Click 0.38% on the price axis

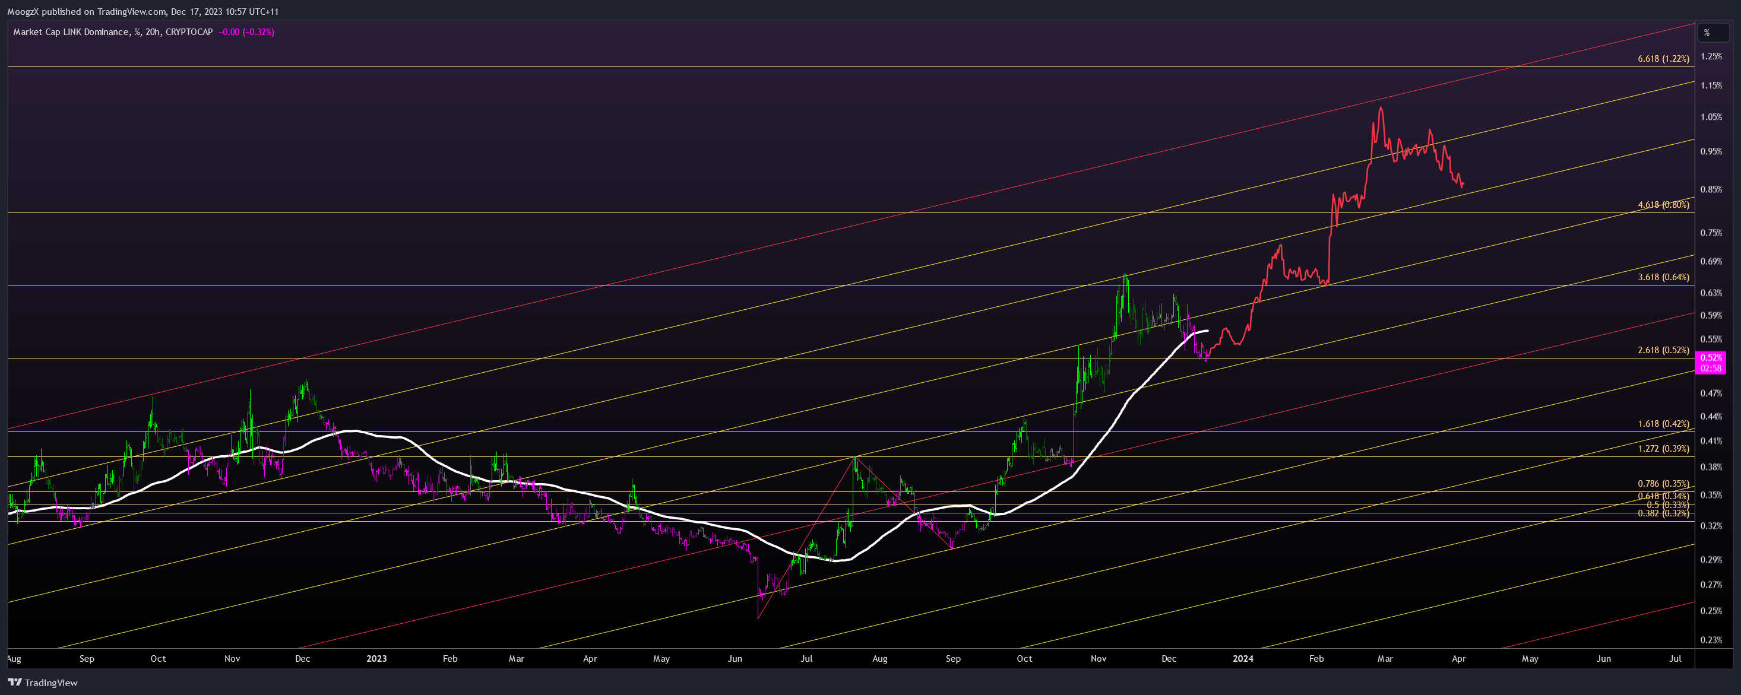1711,466
